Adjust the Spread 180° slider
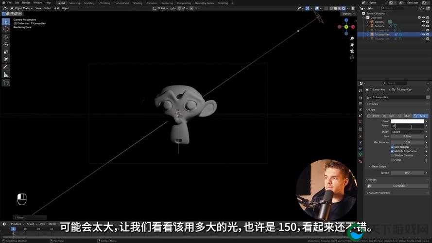This screenshot has height=243, width=432. (x=408, y=173)
